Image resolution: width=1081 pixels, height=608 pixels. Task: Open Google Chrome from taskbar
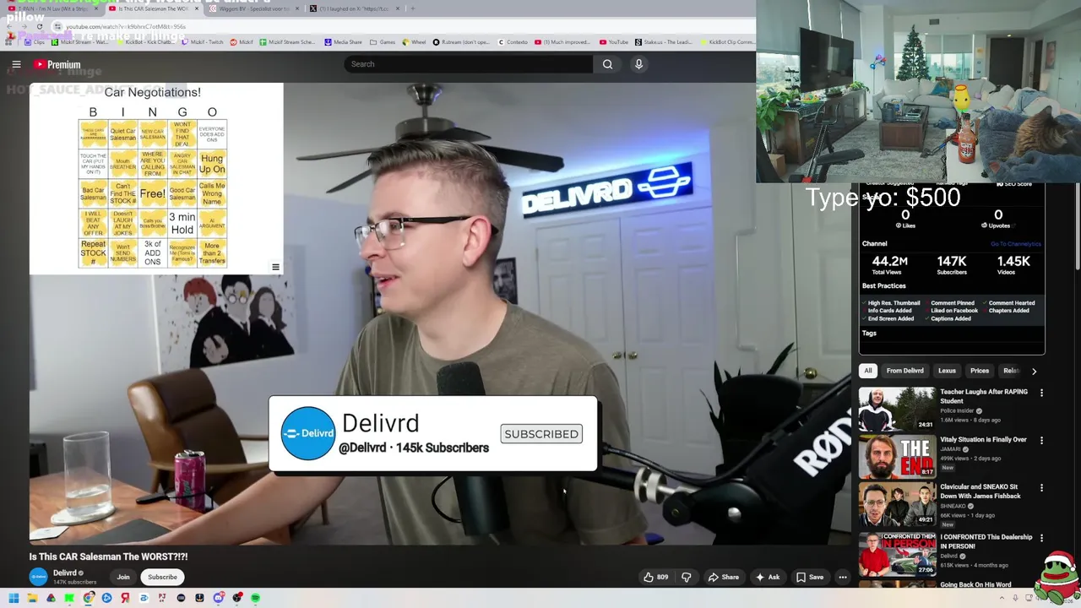tap(88, 598)
